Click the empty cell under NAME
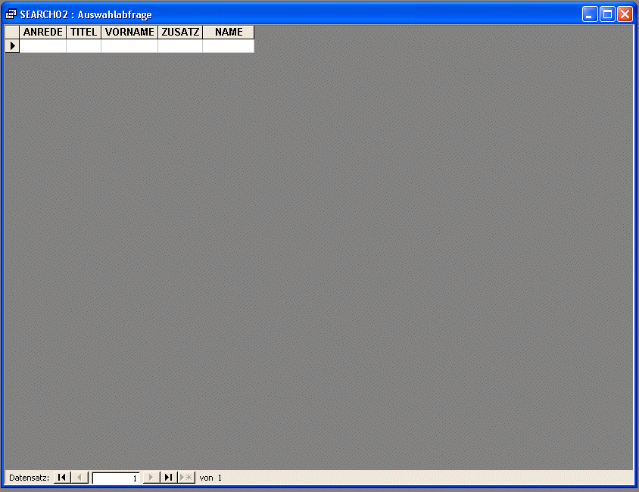 (228, 46)
